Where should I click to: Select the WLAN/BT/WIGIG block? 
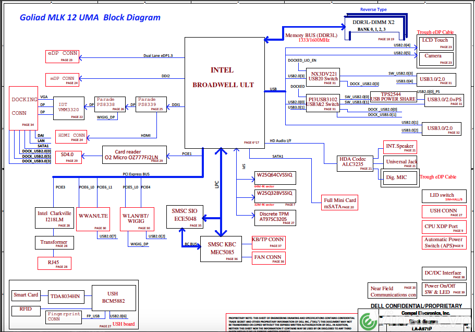tap(137, 219)
